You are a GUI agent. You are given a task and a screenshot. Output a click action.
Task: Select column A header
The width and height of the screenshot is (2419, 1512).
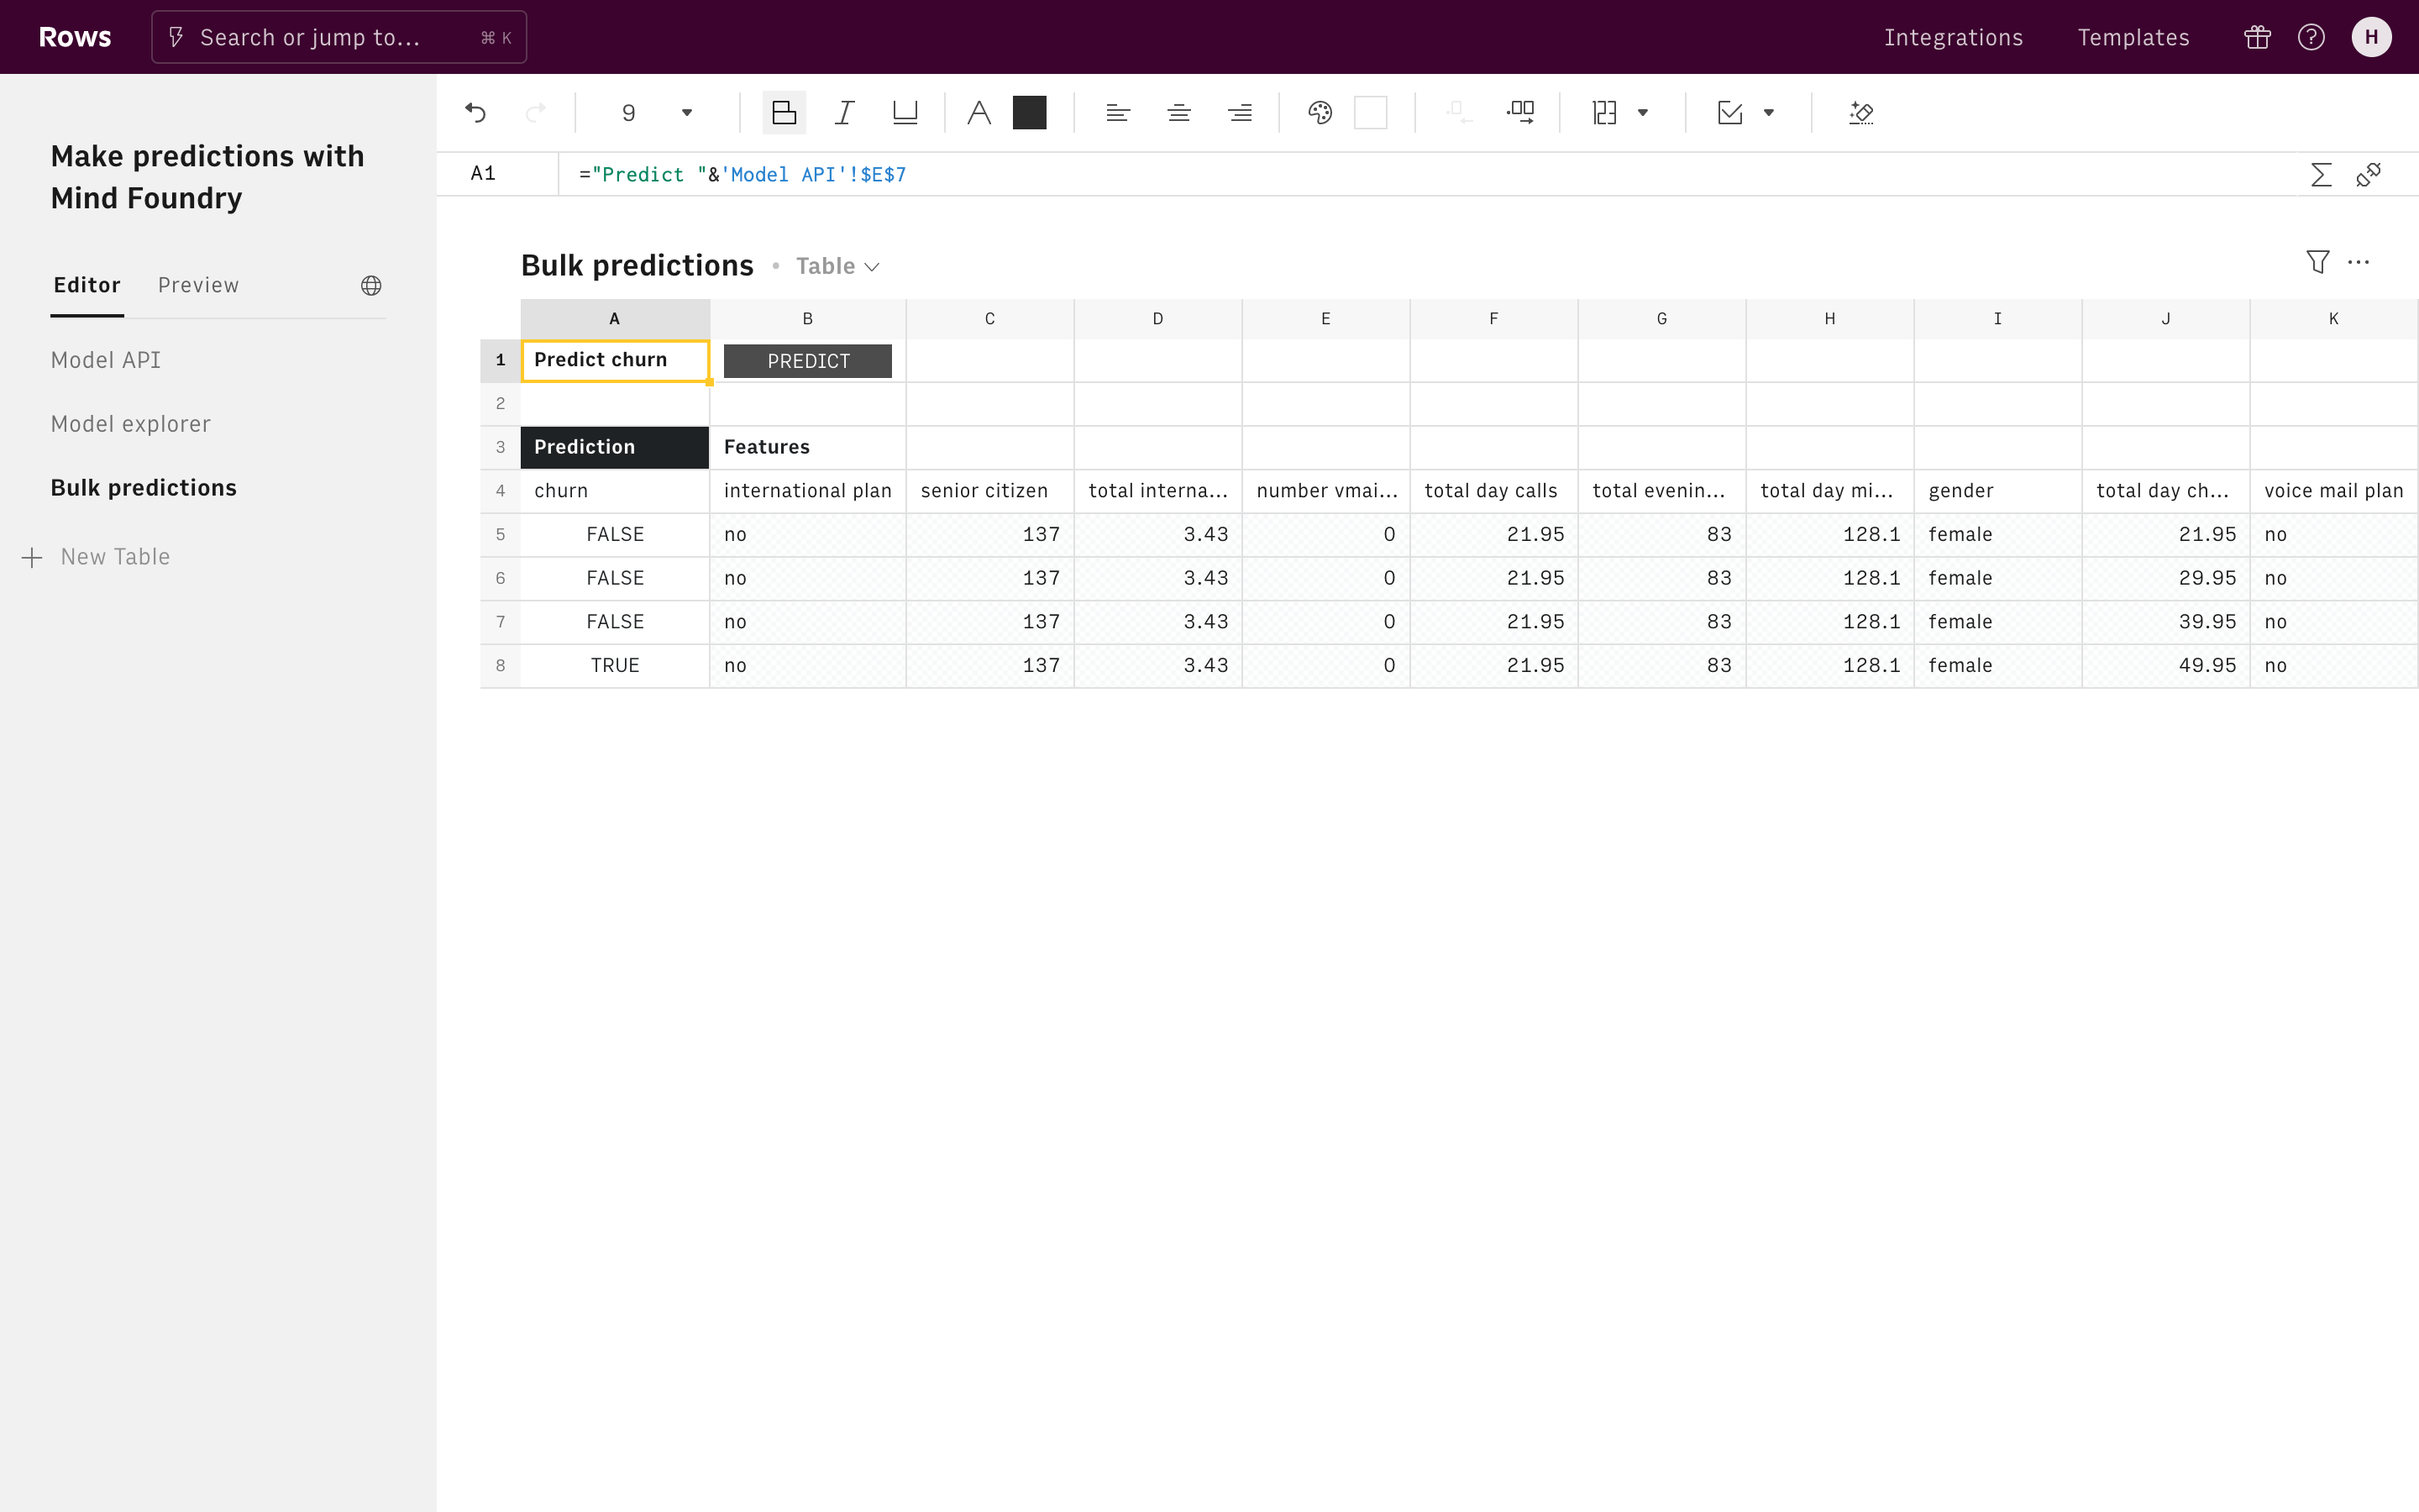tap(615, 319)
